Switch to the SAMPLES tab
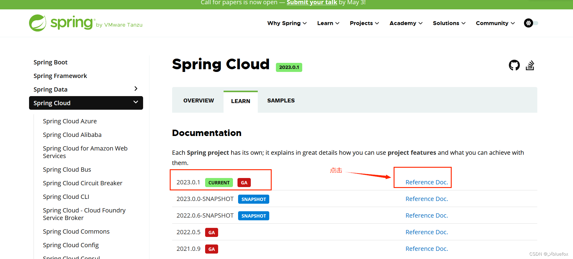 pos(281,101)
